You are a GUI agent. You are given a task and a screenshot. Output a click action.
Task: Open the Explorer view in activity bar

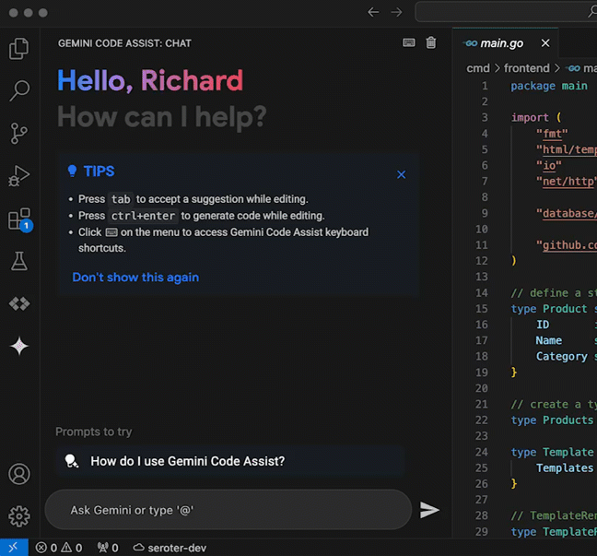tap(19, 49)
